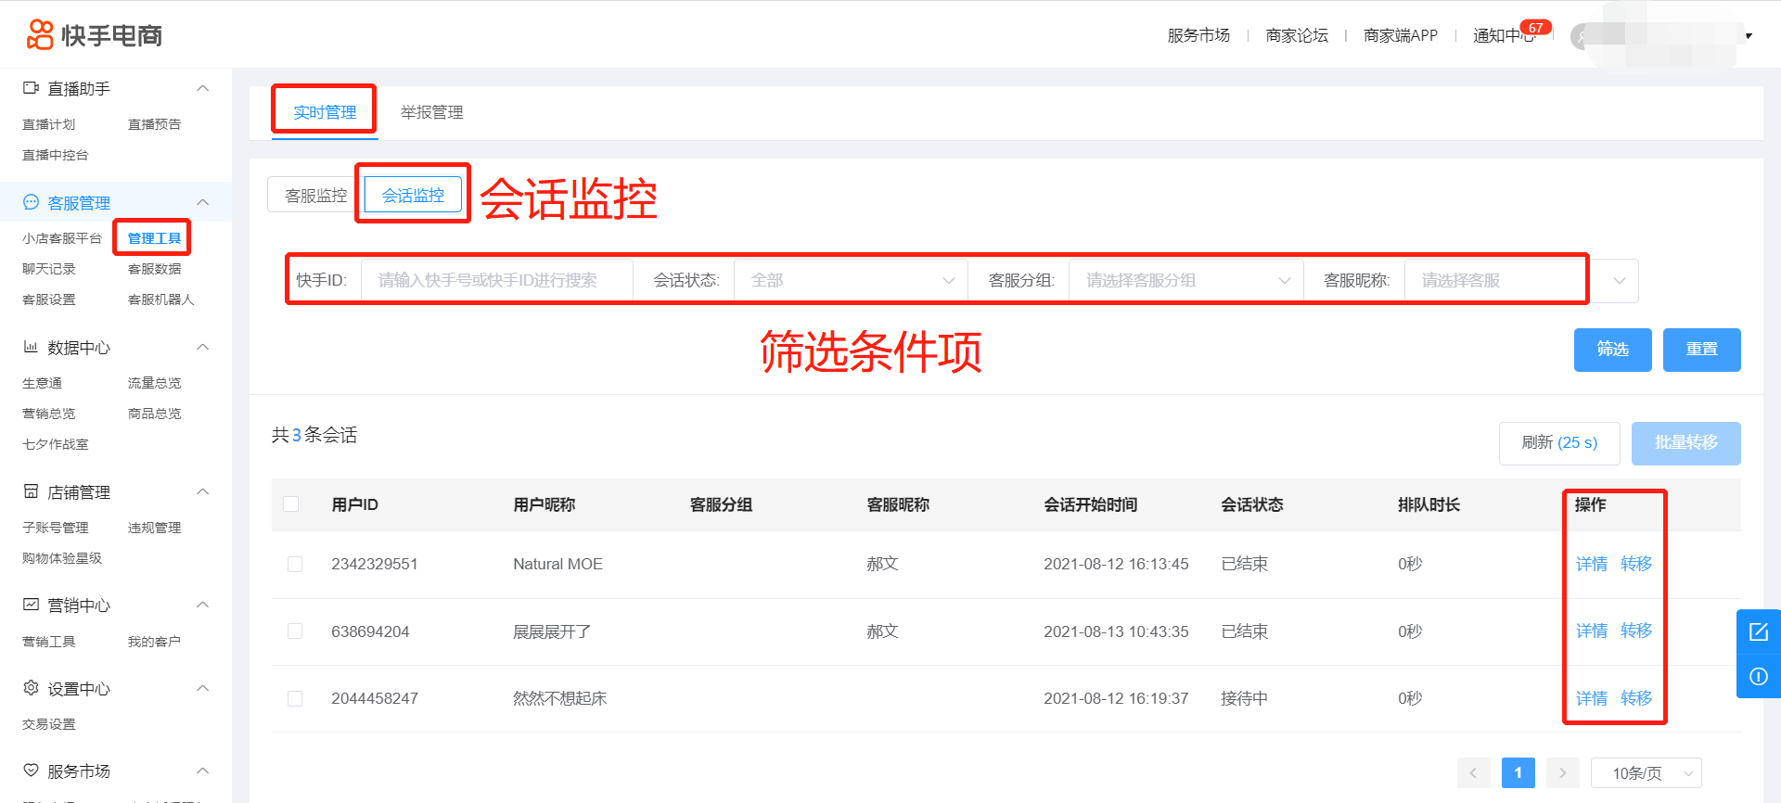Click the 重置 reset button
The height and width of the screenshot is (803, 1781).
coord(1701,350)
